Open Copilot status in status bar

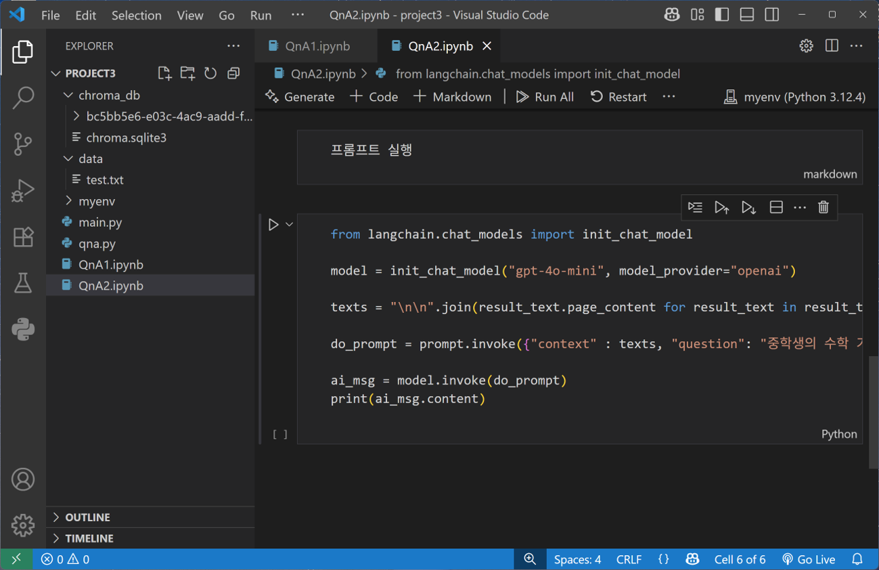coord(692,559)
